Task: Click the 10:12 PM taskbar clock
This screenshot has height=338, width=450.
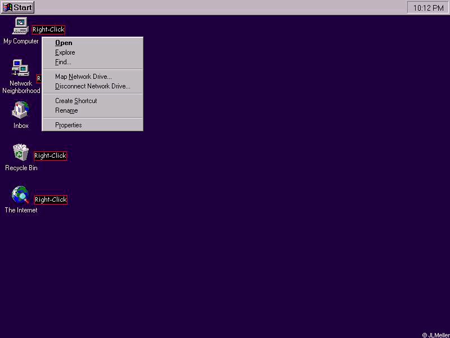Action: point(428,7)
